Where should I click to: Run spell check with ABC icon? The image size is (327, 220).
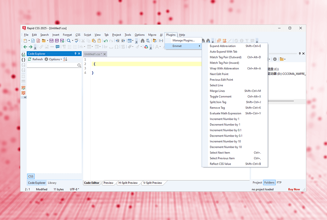(76, 41)
